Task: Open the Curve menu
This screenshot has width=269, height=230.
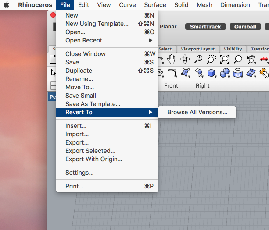Action: [127, 5]
